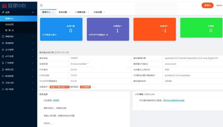Screen dimensions: 223x127
Task: Open the 查看 history update link
Action: 56,100
